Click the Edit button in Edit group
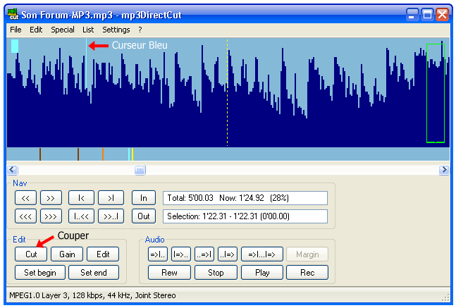The height and width of the screenshot is (308, 456). (103, 254)
